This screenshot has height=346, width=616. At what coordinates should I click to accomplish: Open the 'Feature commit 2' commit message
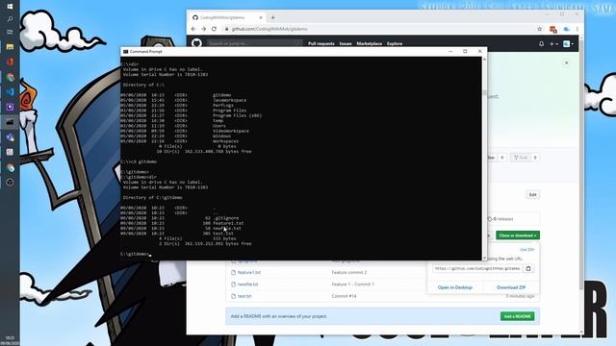click(349, 272)
